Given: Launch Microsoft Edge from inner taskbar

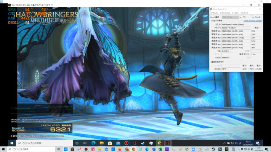Looking at the screenshot, I should pos(93,143).
